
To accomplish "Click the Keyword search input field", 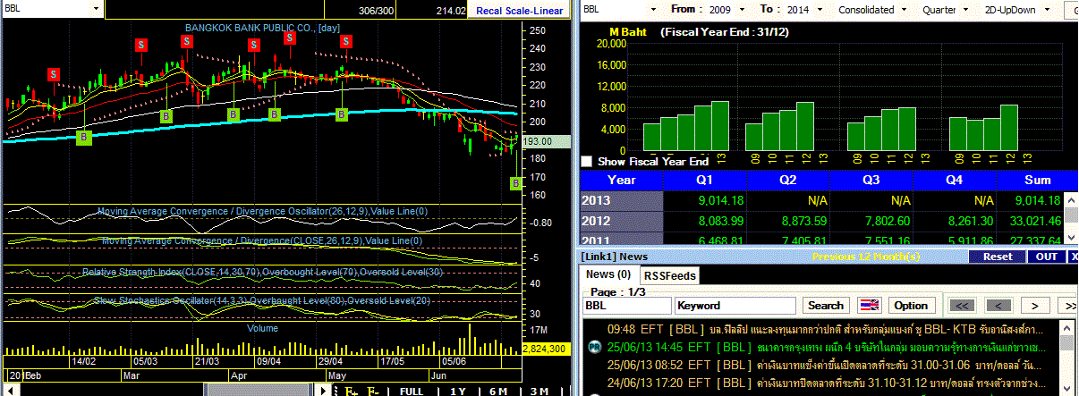I will 737,305.
